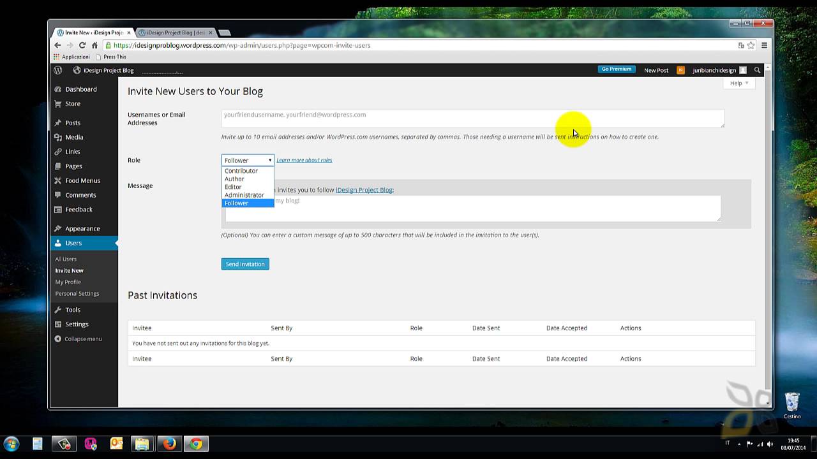Expand the Help tab
The image size is (817, 459).
pyautogui.click(x=739, y=83)
